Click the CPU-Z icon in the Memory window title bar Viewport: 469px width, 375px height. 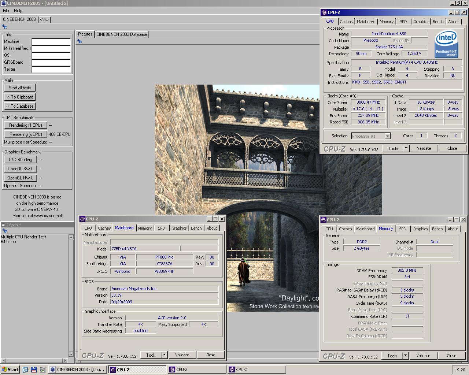324,220
